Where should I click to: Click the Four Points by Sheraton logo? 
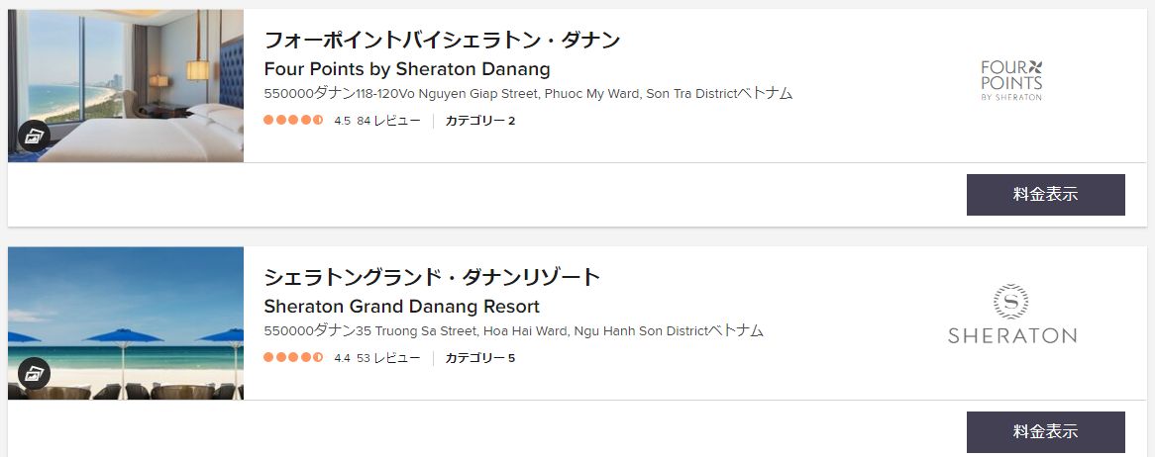coord(1011,80)
